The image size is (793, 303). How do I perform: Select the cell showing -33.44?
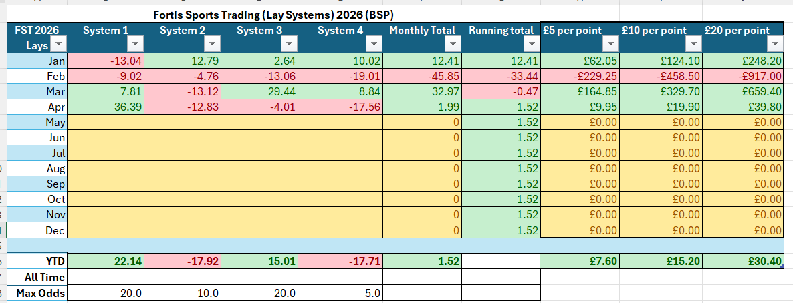(501, 77)
